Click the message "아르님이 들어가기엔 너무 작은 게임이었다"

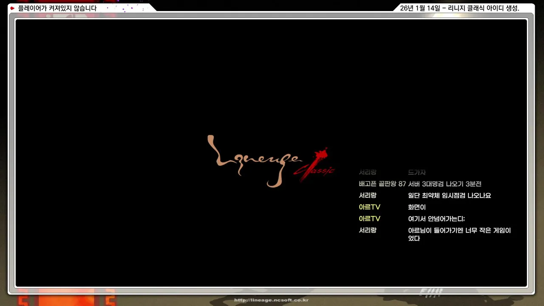459,234
